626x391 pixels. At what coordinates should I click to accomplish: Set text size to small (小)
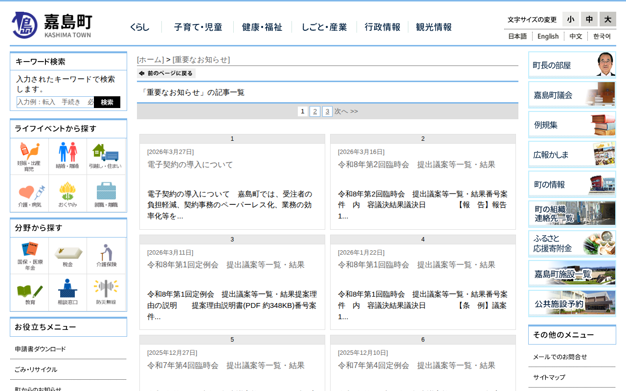click(570, 19)
